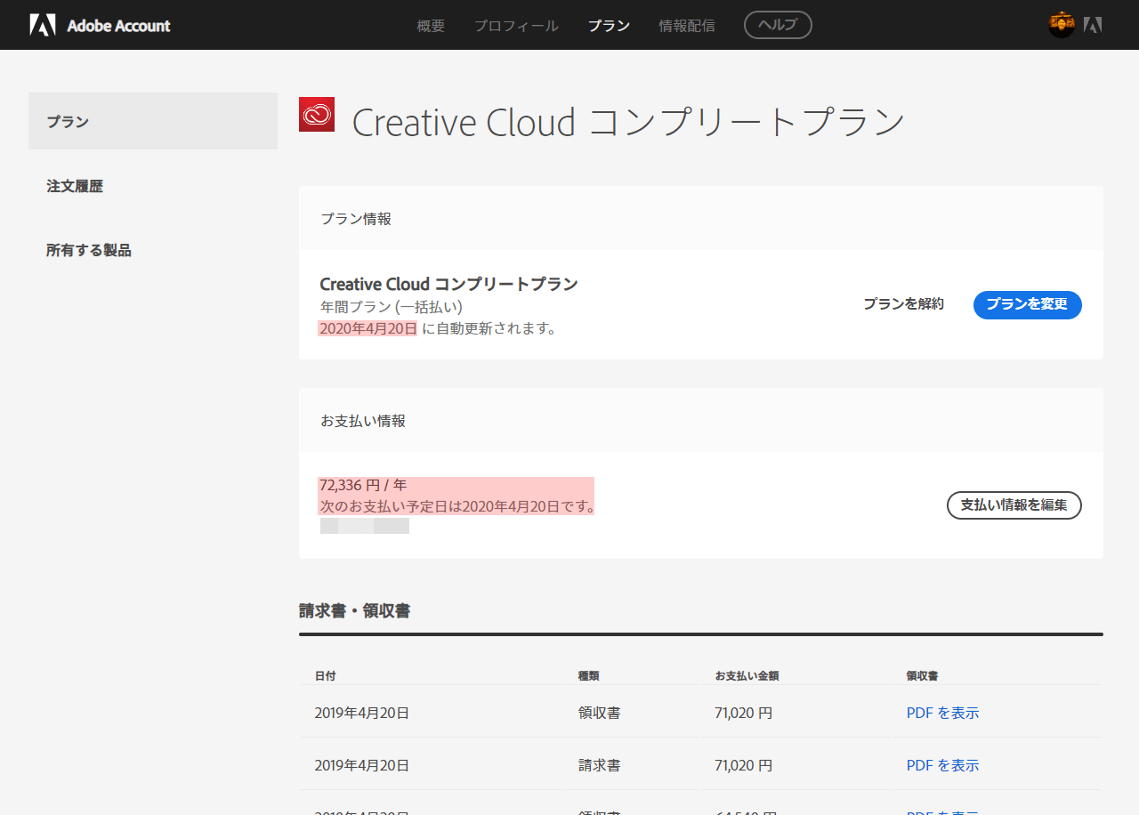Open the user profile avatar
Screen dimensions: 1139x815
pyautogui.click(x=1062, y=25)
